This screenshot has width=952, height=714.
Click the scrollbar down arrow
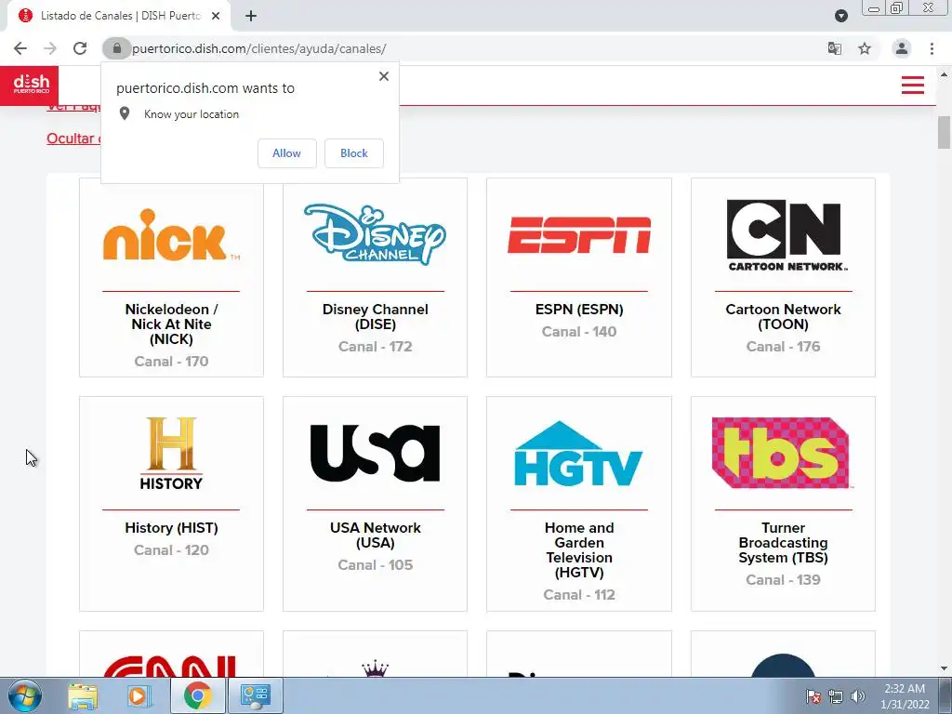(944, 668)
